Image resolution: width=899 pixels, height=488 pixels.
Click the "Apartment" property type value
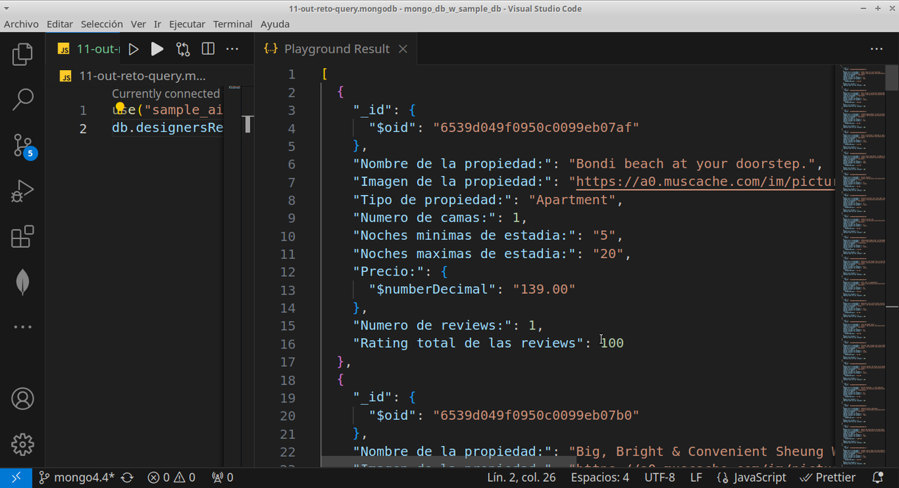click(x=572, y=200)
